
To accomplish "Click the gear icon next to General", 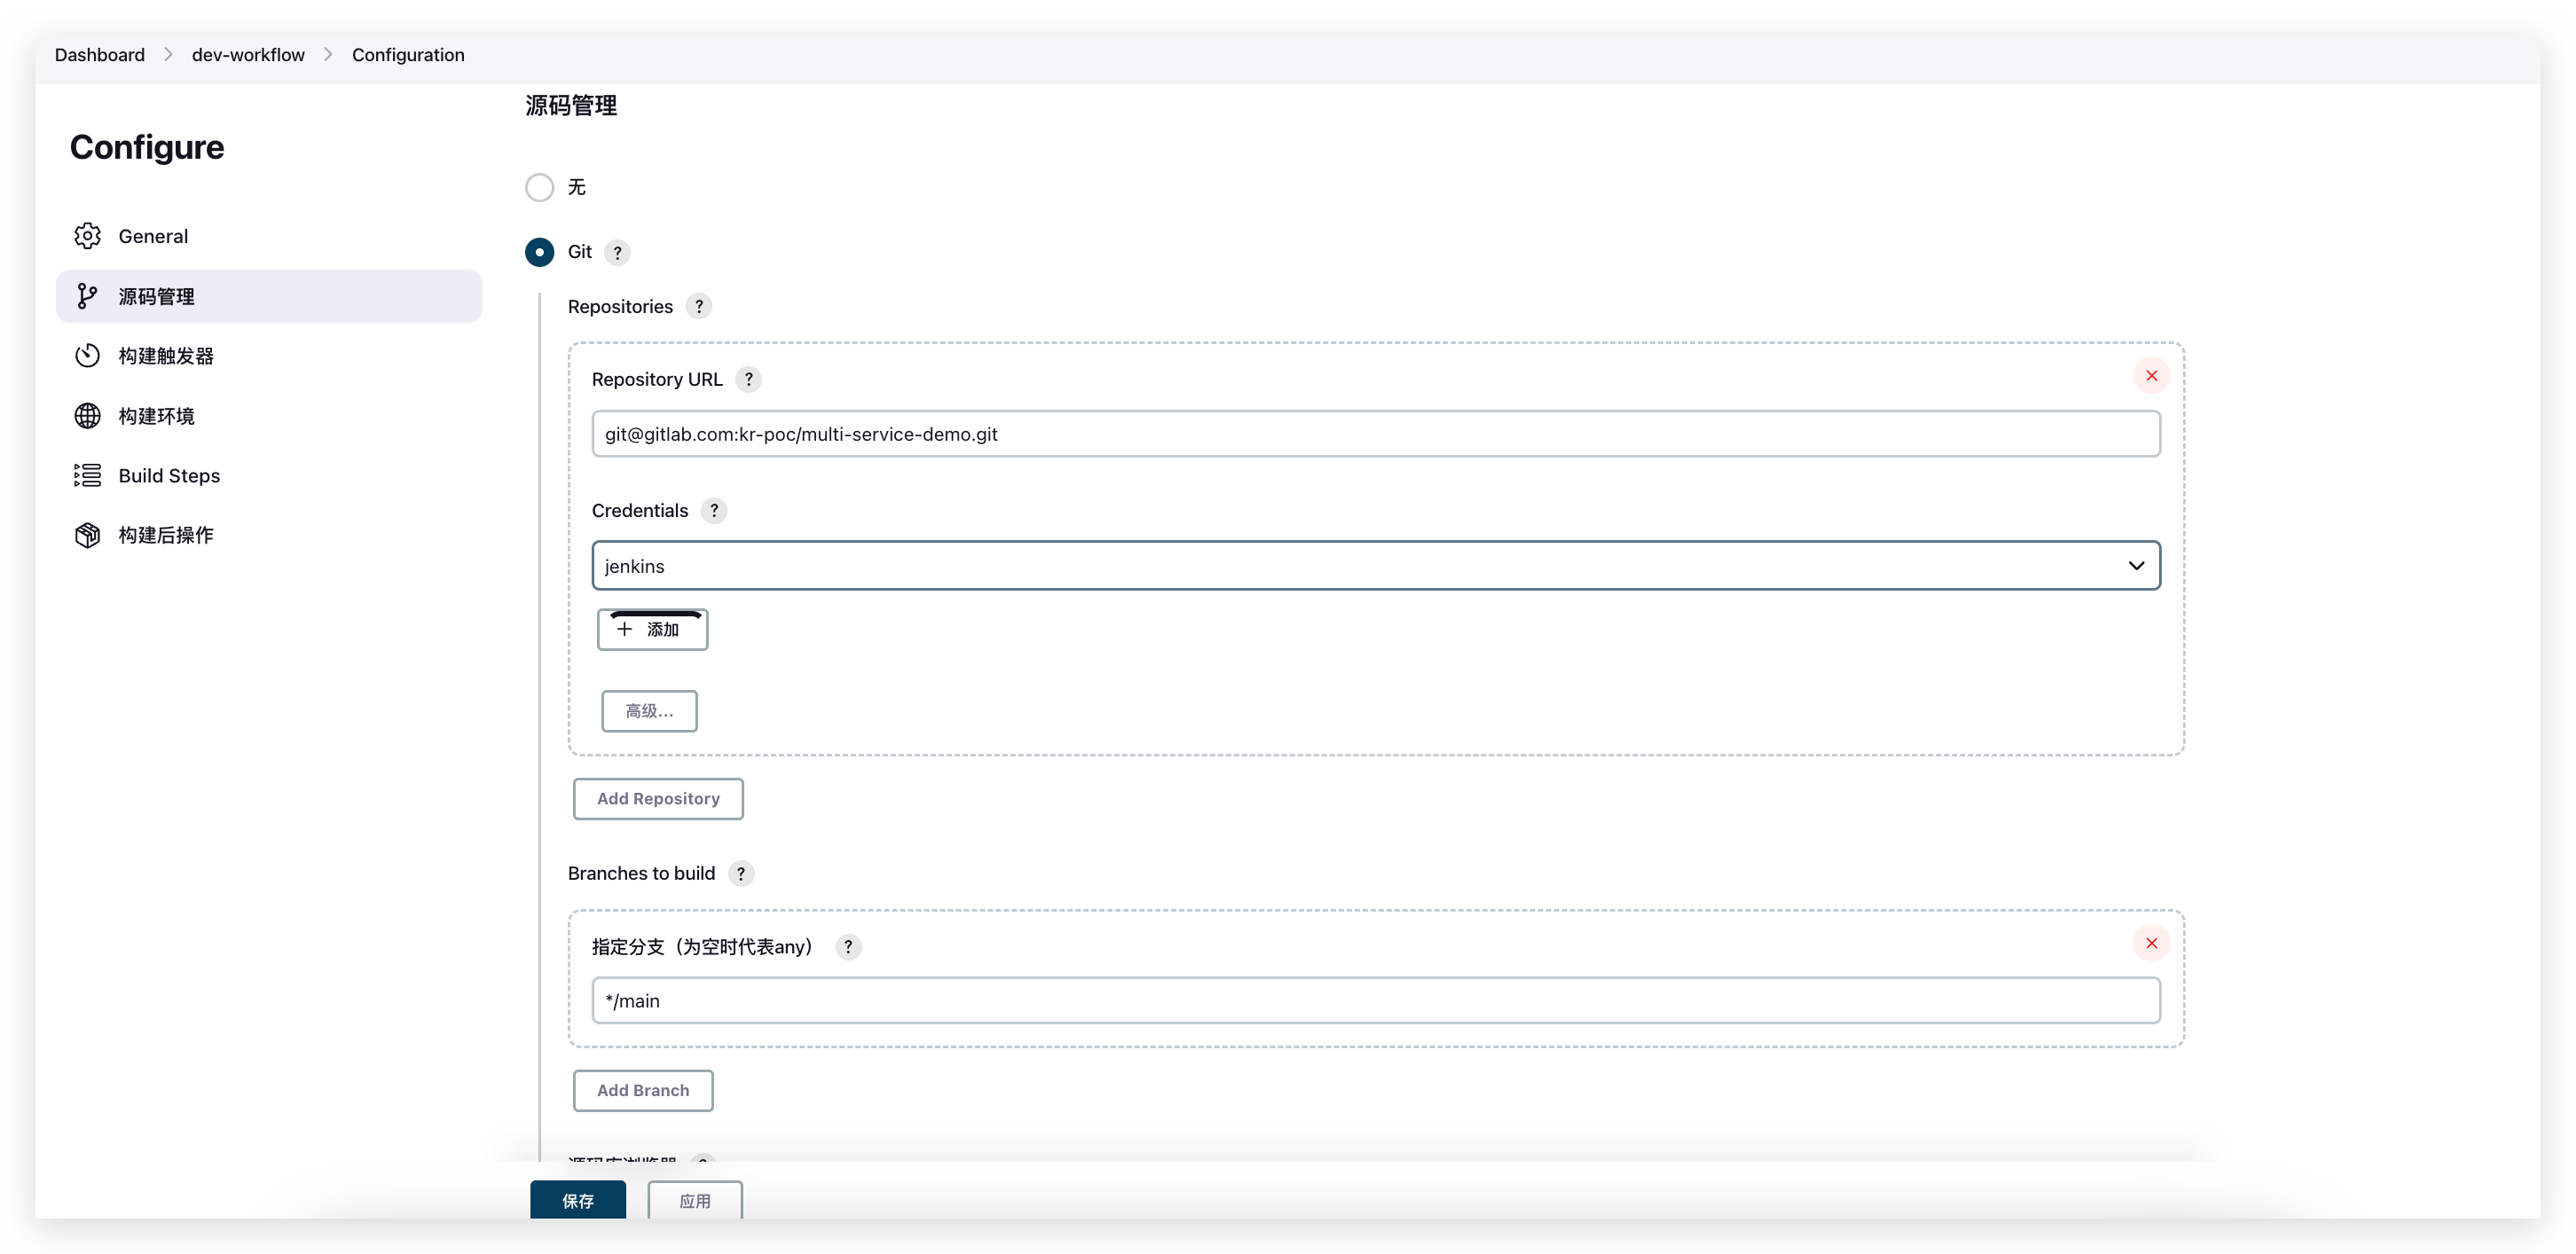I will [x=87, y=236].
